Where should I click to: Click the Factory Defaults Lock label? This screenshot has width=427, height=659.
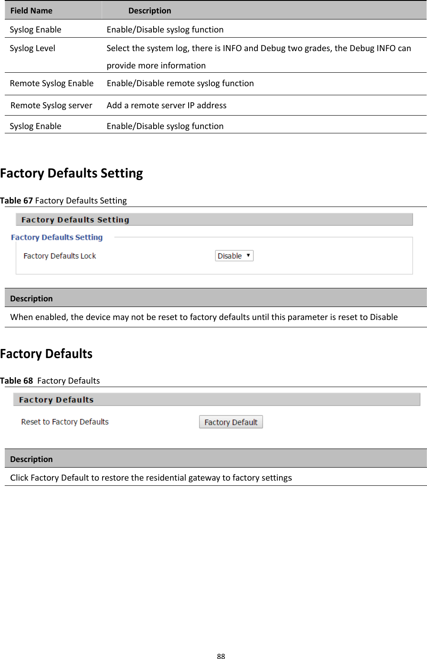[59, 256]
